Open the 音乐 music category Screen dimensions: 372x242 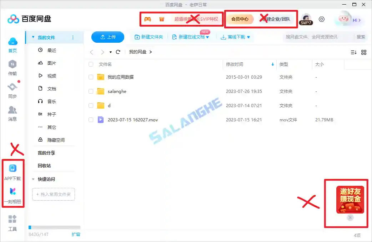52,101
